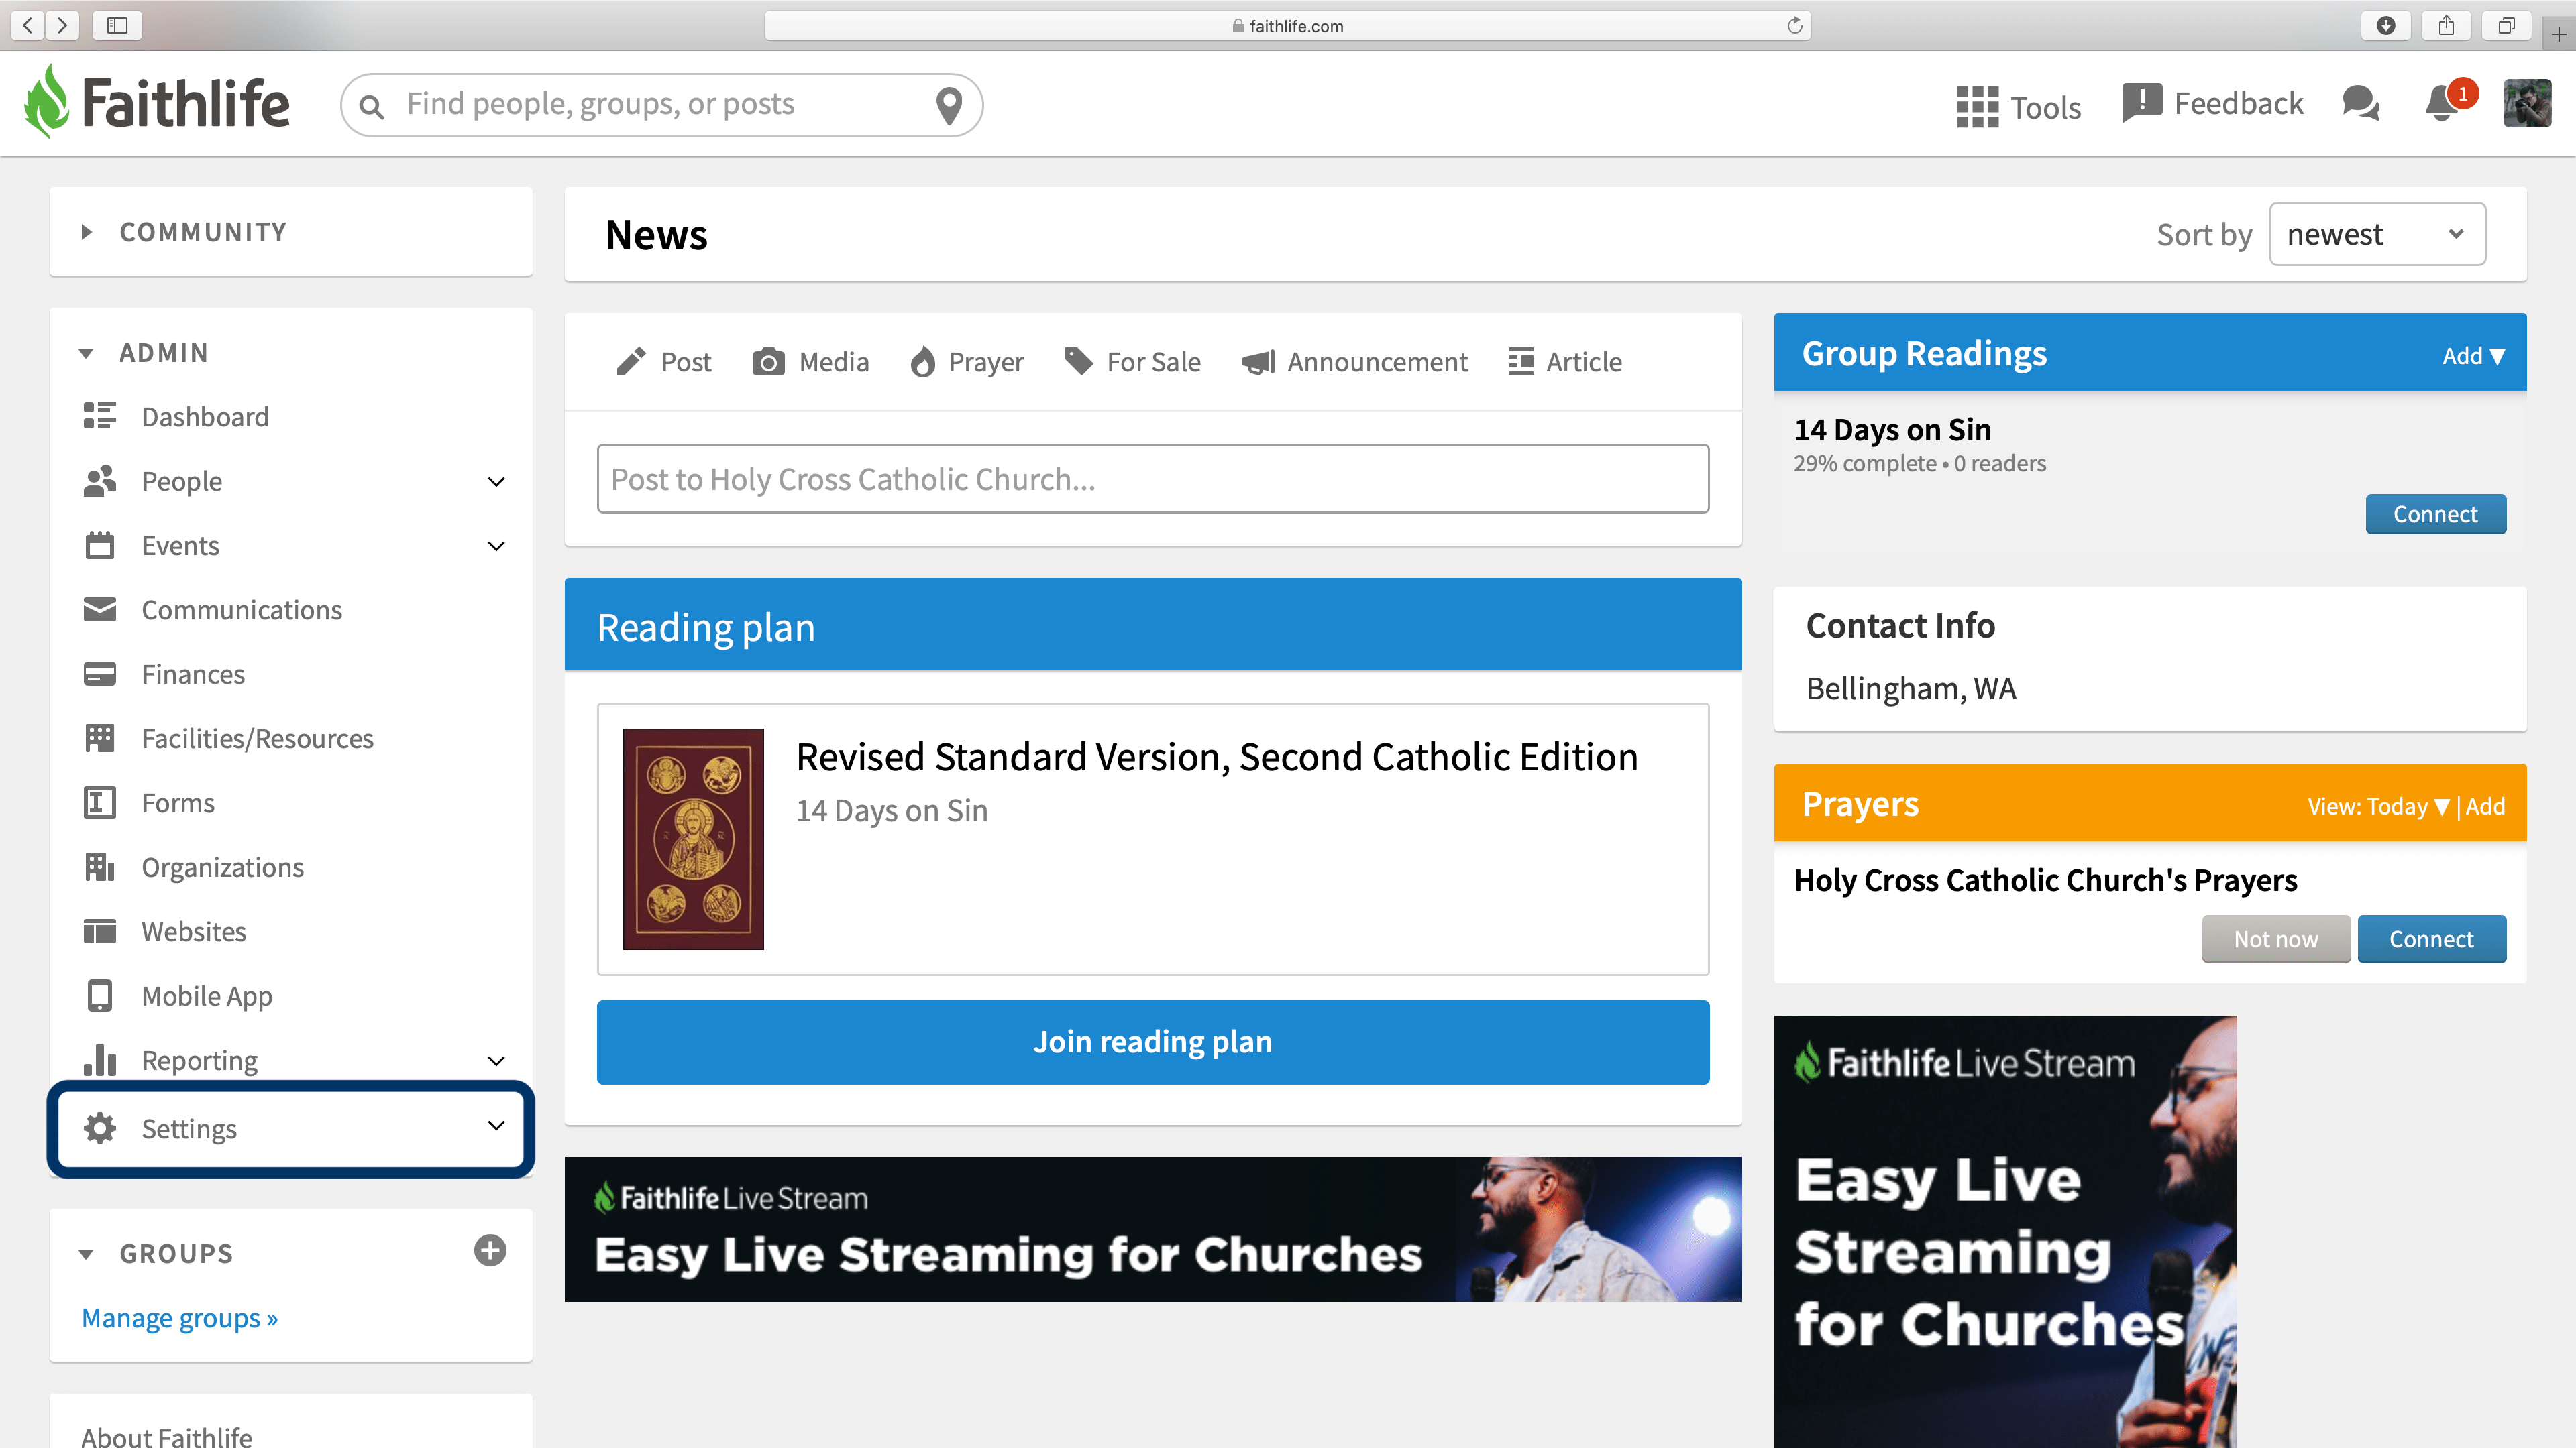2576x1448 pixels.
Task: Click the For Sale tag icon
Action: coord(1078,362)
